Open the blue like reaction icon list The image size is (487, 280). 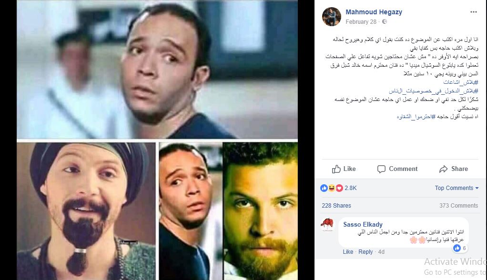coord(324,188)
